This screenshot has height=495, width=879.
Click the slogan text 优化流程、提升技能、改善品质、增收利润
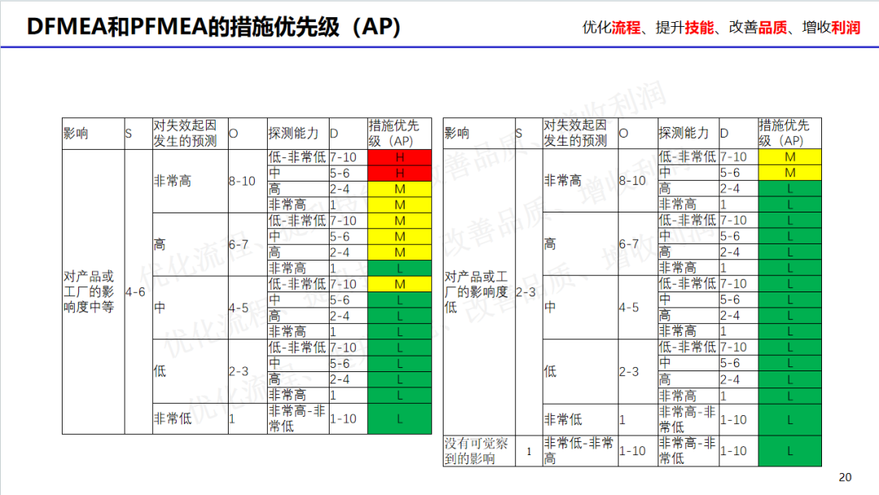[721, 27]
